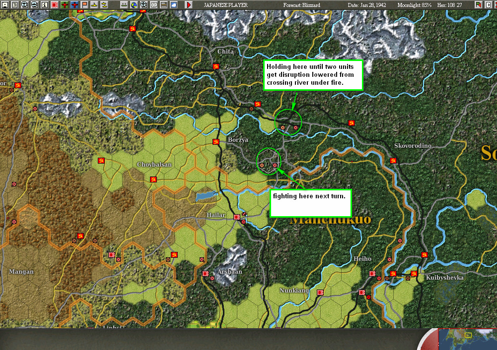Click the "JAPANESE PLAYER" status text
Image resolution: width=497 pixels, height=350 pixels.
pyautogui.click(x=226, y=5)
